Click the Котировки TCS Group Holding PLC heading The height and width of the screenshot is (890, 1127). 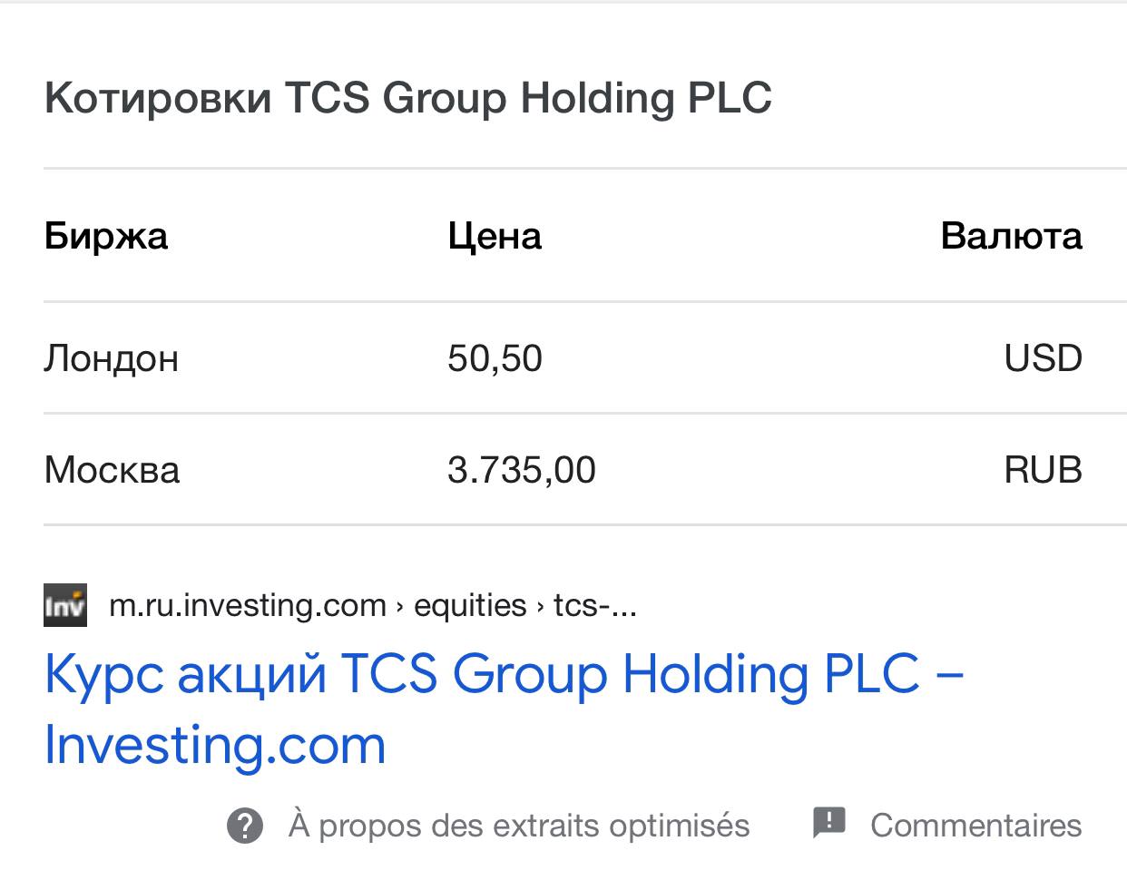tap(408, 98)
